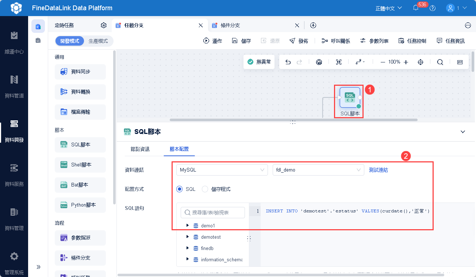Expand the demotest database tree node
The height and width of the screenshot is (277, 476).
click(188, 237)
